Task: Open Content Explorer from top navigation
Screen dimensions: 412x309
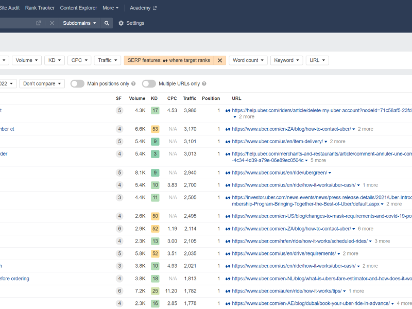Action: [79, 8]
